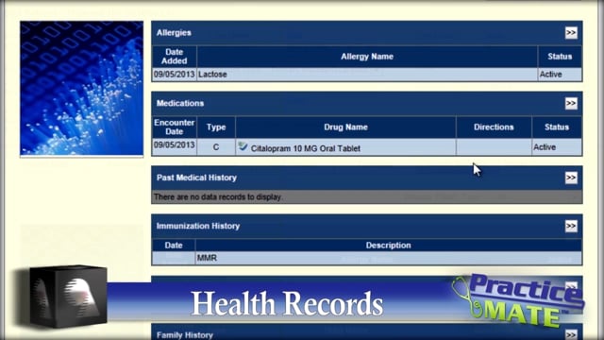Screen dimensions: 604x340
Task: Click the Past Medical History section title
Action: (x=196, y=178)
